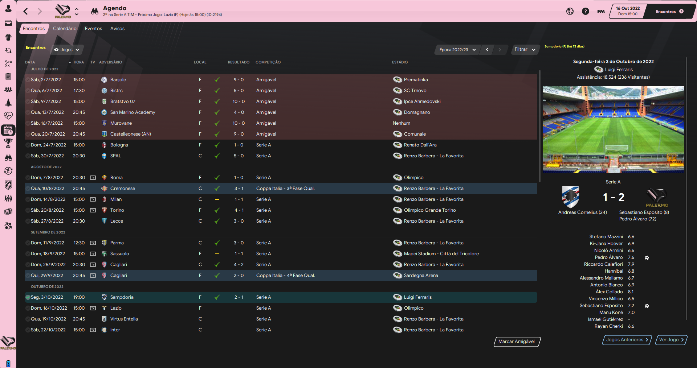
Task: Sort by the COMPETIÇÃO column header
Action: coord(268,62)
